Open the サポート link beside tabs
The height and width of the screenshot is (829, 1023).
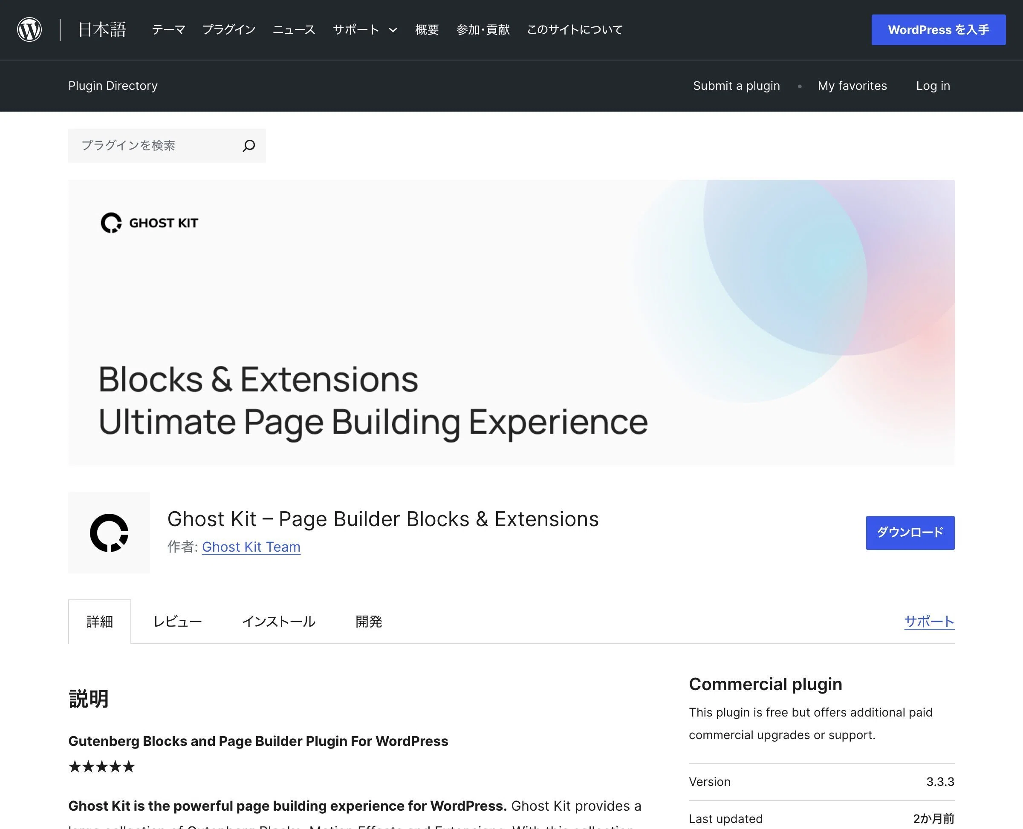tap(929, 622)
